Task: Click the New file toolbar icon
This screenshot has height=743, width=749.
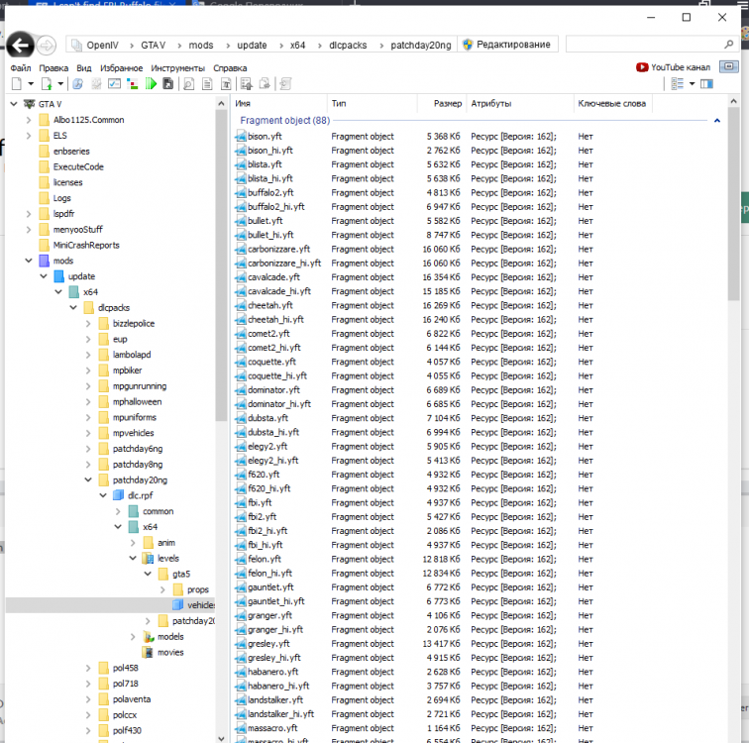Action: click(17, 84)
